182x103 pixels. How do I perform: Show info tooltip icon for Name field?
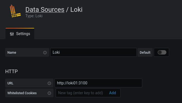pyautogui.click(x=45, y=53)
